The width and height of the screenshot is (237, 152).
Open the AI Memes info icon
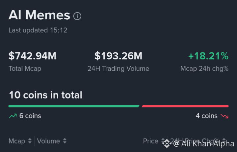(x=77, y=16)
